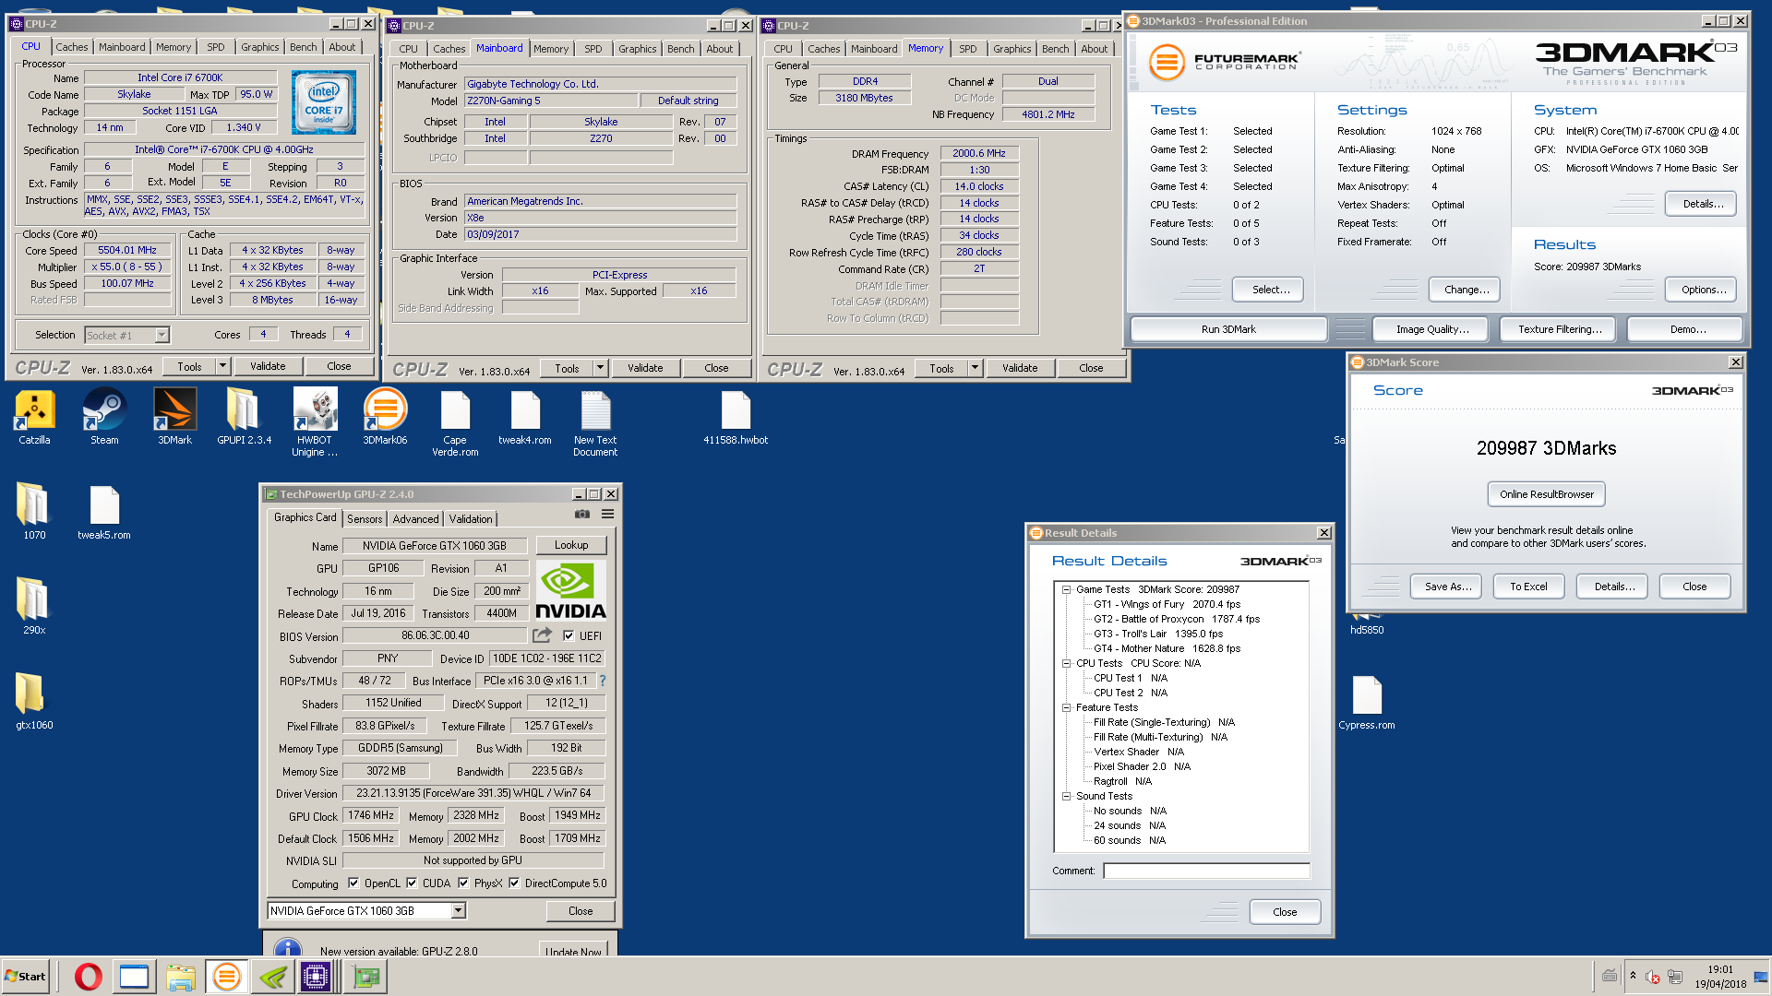
Task: Toggle the OpenCL checkbox
Action: point(353,883)
